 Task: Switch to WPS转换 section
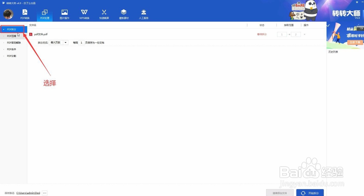(84, 14)
